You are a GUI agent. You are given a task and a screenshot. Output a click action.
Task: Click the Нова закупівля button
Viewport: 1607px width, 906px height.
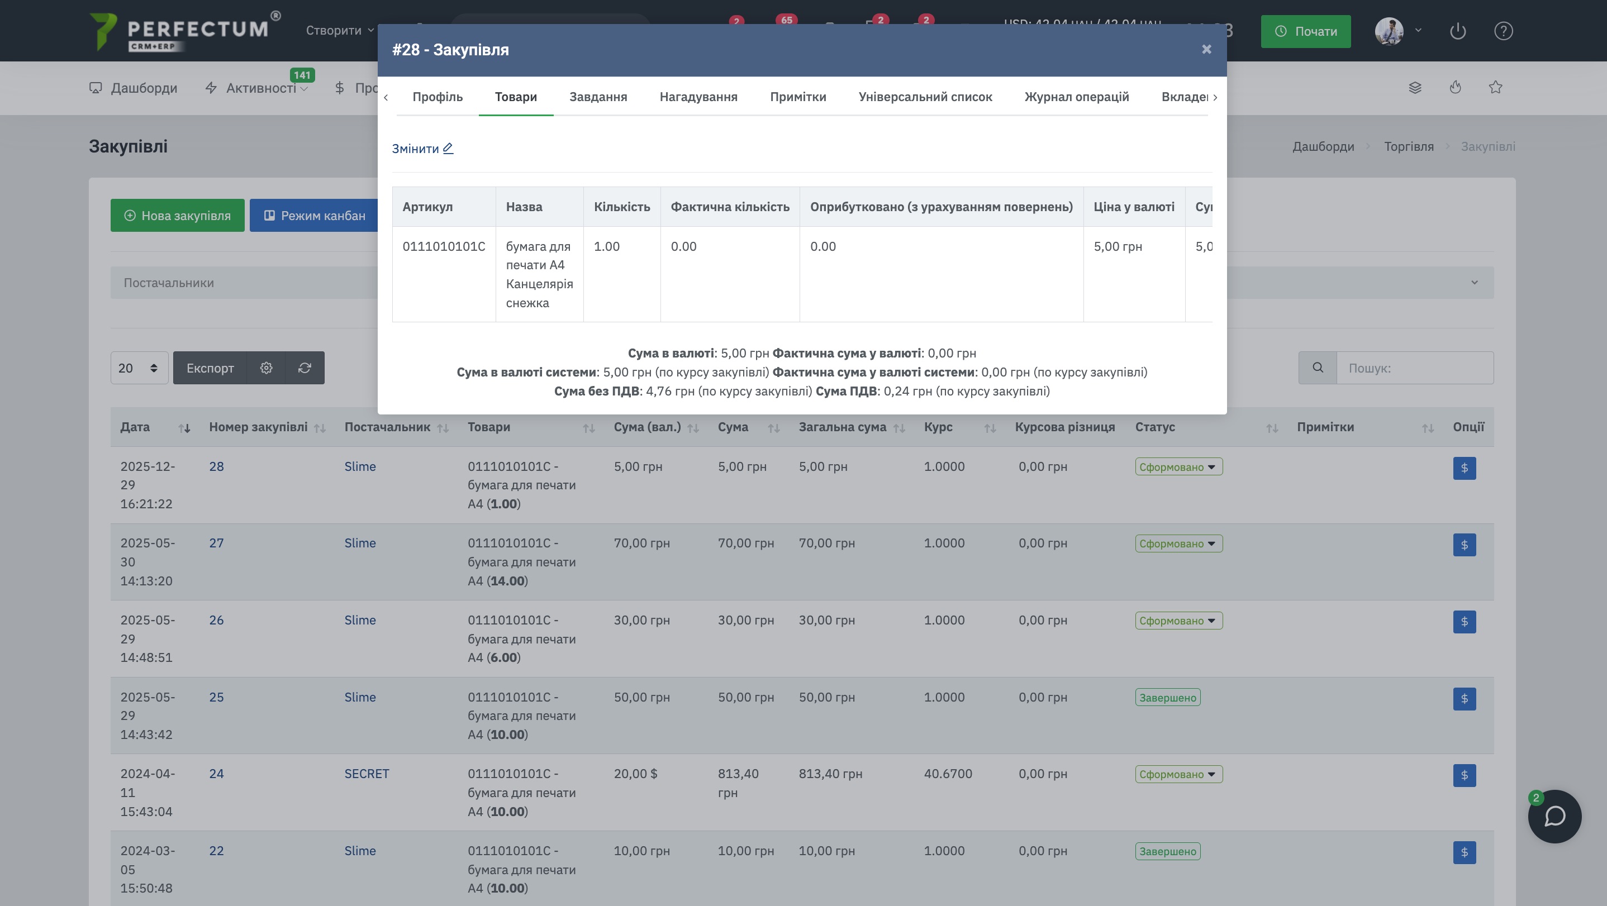[x=177, y=216]
